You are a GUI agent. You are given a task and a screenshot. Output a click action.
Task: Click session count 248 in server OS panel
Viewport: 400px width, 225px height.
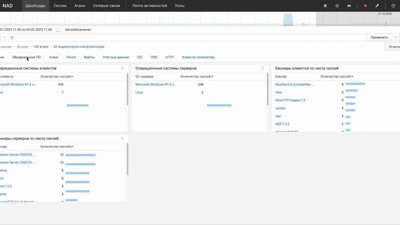[201, 84]
